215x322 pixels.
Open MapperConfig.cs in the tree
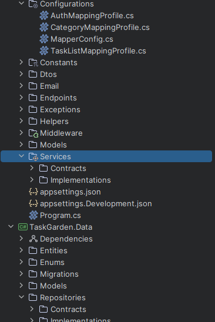[82, 39]
